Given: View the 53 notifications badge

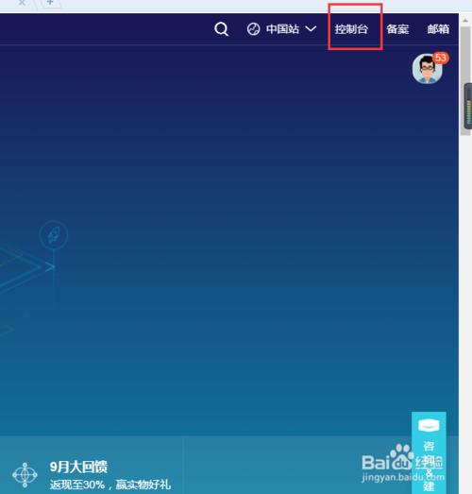Looking at the screenshot, I should (x=441, y=58).
